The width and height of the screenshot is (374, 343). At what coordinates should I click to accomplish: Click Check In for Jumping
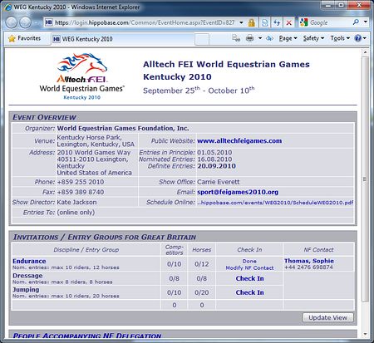(249, 292)
